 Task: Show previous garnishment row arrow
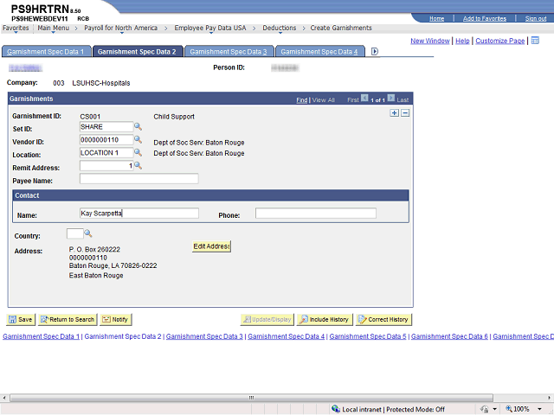[x=364, y=98]
